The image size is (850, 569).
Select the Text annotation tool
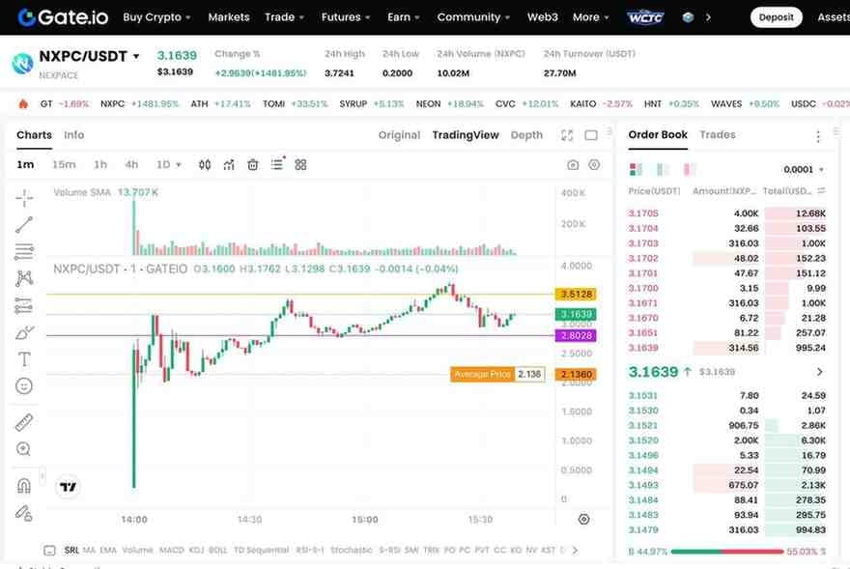(x=24, y=359)
